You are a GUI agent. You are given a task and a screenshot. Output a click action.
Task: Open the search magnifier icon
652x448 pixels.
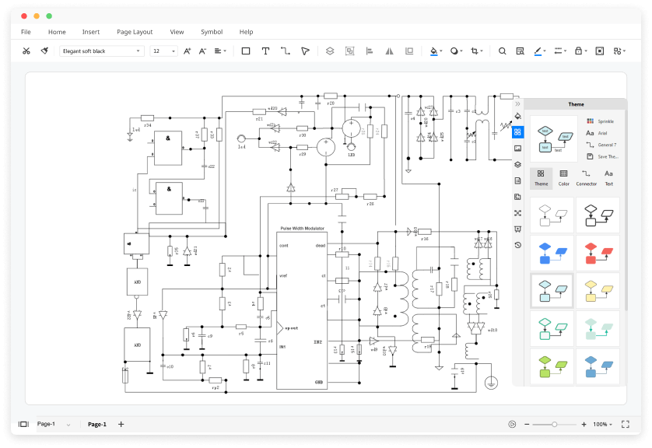point(503,51)
